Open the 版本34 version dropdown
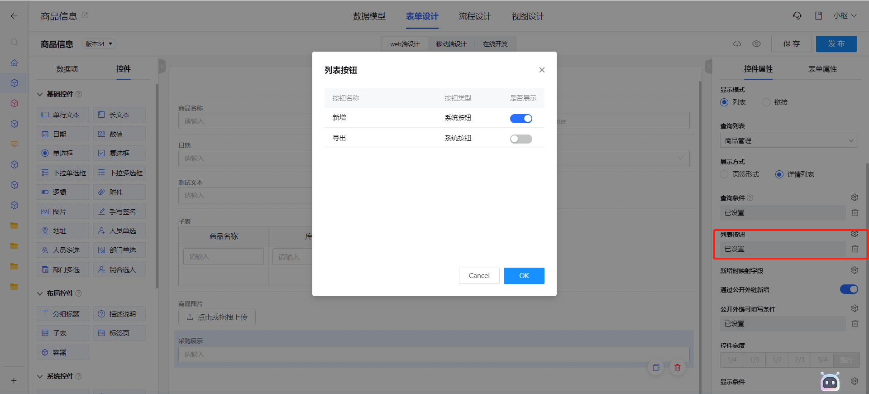Screen dimensions: 869x394 (x=99, y=44)
